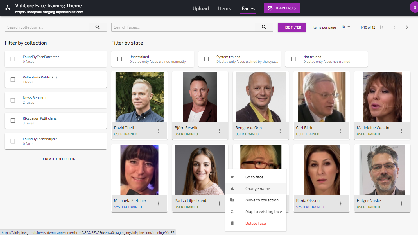Click the search faces magnifier icon
The width and height of the screenshot is (418, 235).
tap(264, 27)
